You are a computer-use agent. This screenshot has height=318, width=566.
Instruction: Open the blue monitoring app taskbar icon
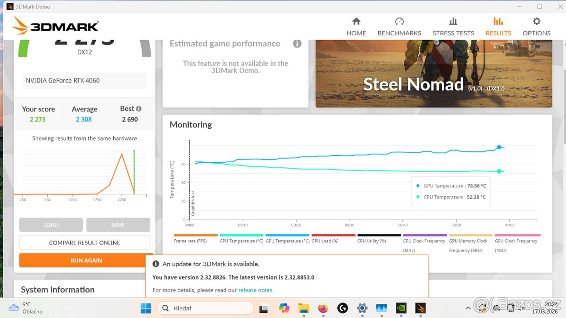point(381,308)
